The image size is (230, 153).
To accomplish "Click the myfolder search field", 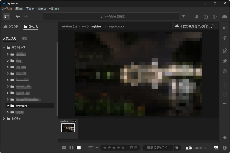I will (111, 16).
